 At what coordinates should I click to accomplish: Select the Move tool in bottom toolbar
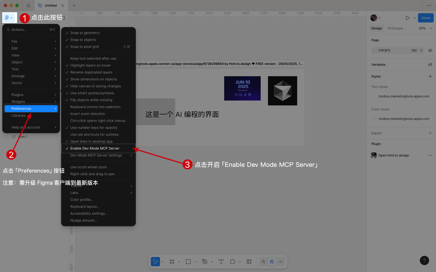(x=155, y=261)
